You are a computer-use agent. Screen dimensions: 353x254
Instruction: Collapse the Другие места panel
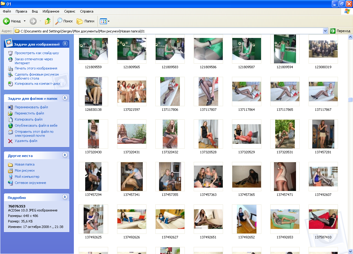tap(65, 155)
